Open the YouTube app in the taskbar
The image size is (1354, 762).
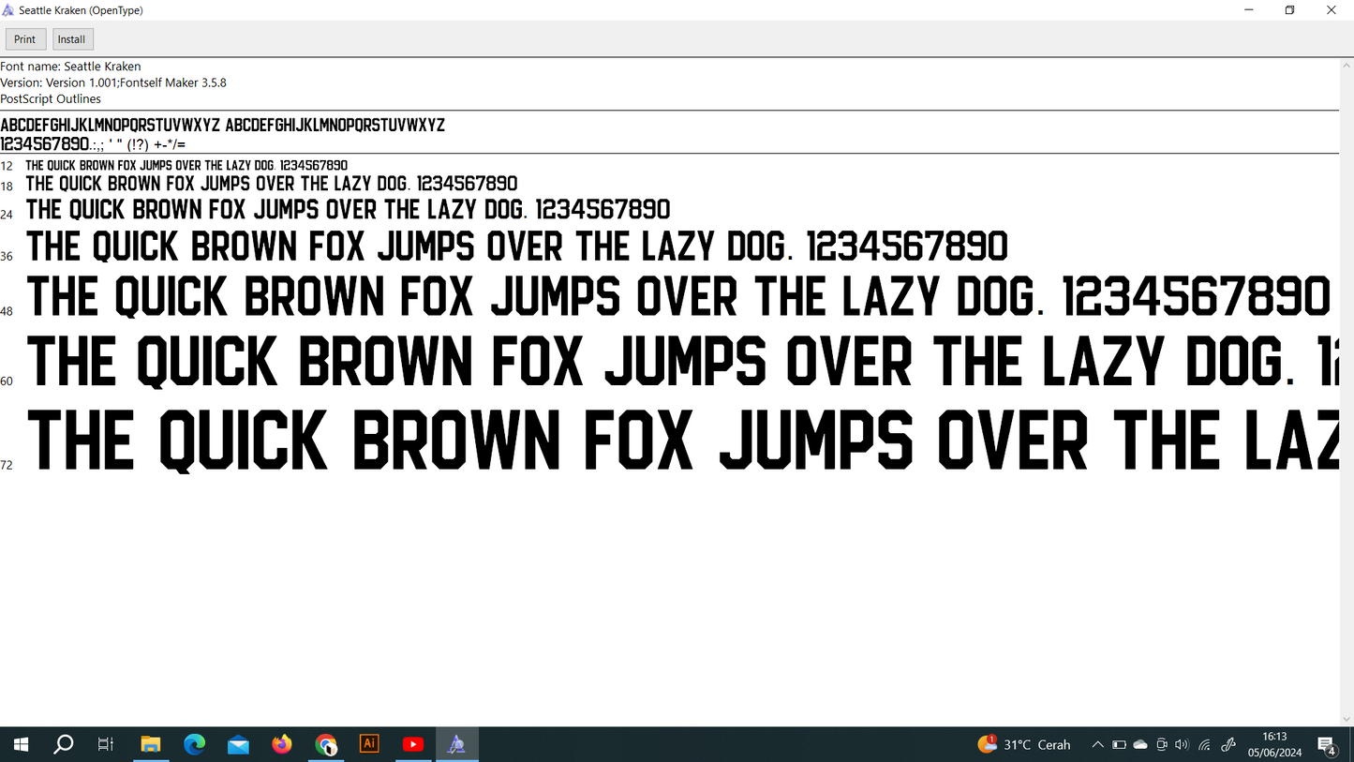[412, 745]
